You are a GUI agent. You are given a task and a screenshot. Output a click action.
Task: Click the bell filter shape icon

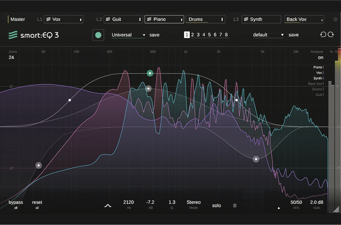(x=108, y=205)
